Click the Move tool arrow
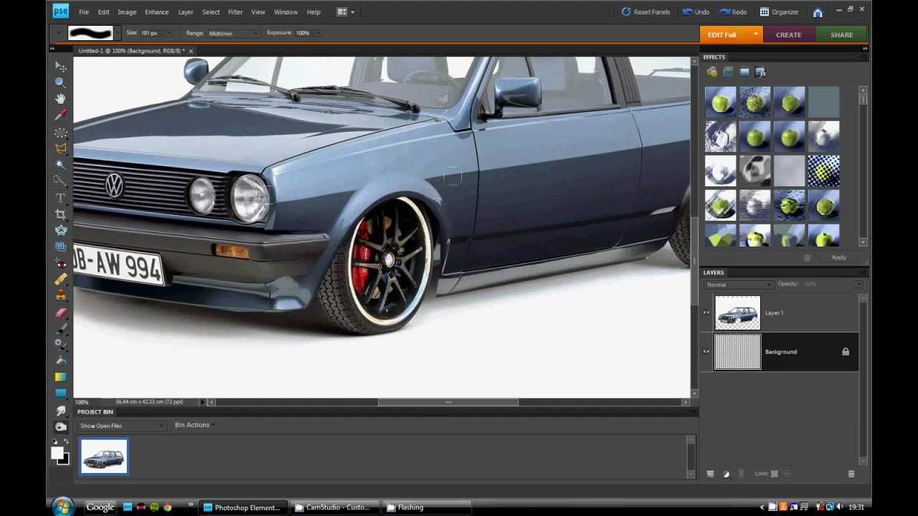 pyautogui.click(x=61, y=67)
